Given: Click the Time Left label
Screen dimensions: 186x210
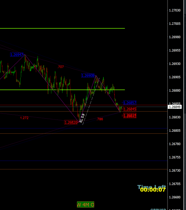Looking at the screenshot, I should (x=152, y=186).
